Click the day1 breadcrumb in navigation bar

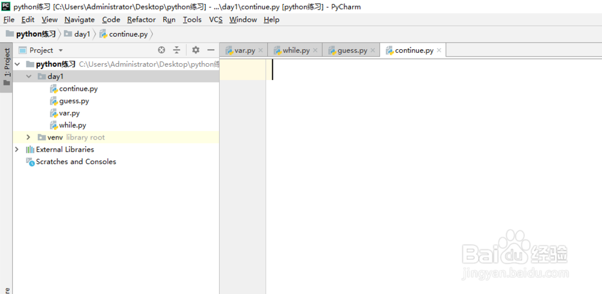coord(77,34)
